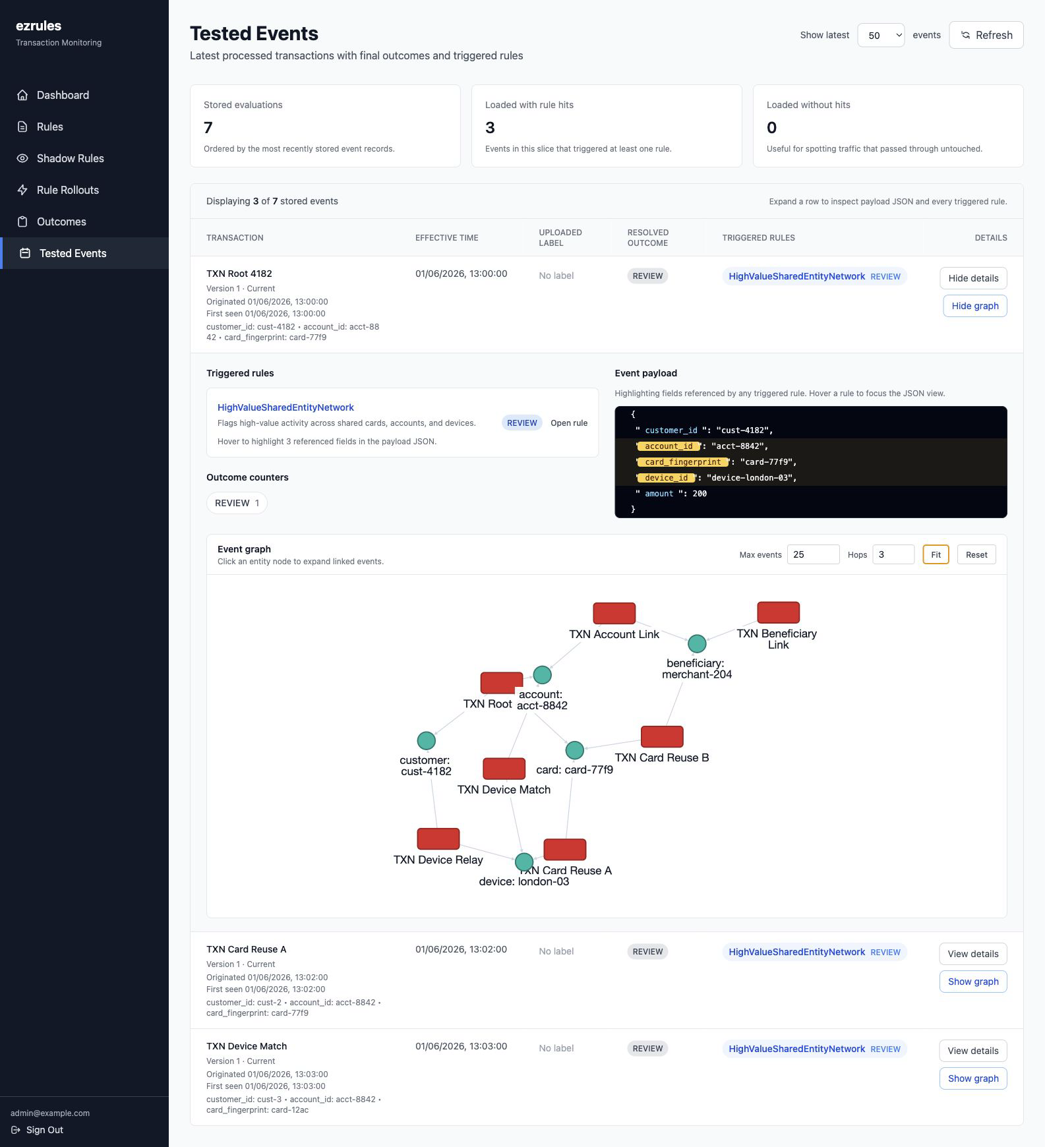Screen dimensions: 1045x1147
Task: Expand the customer cust-4182 entity node
Action: [427, 741]
